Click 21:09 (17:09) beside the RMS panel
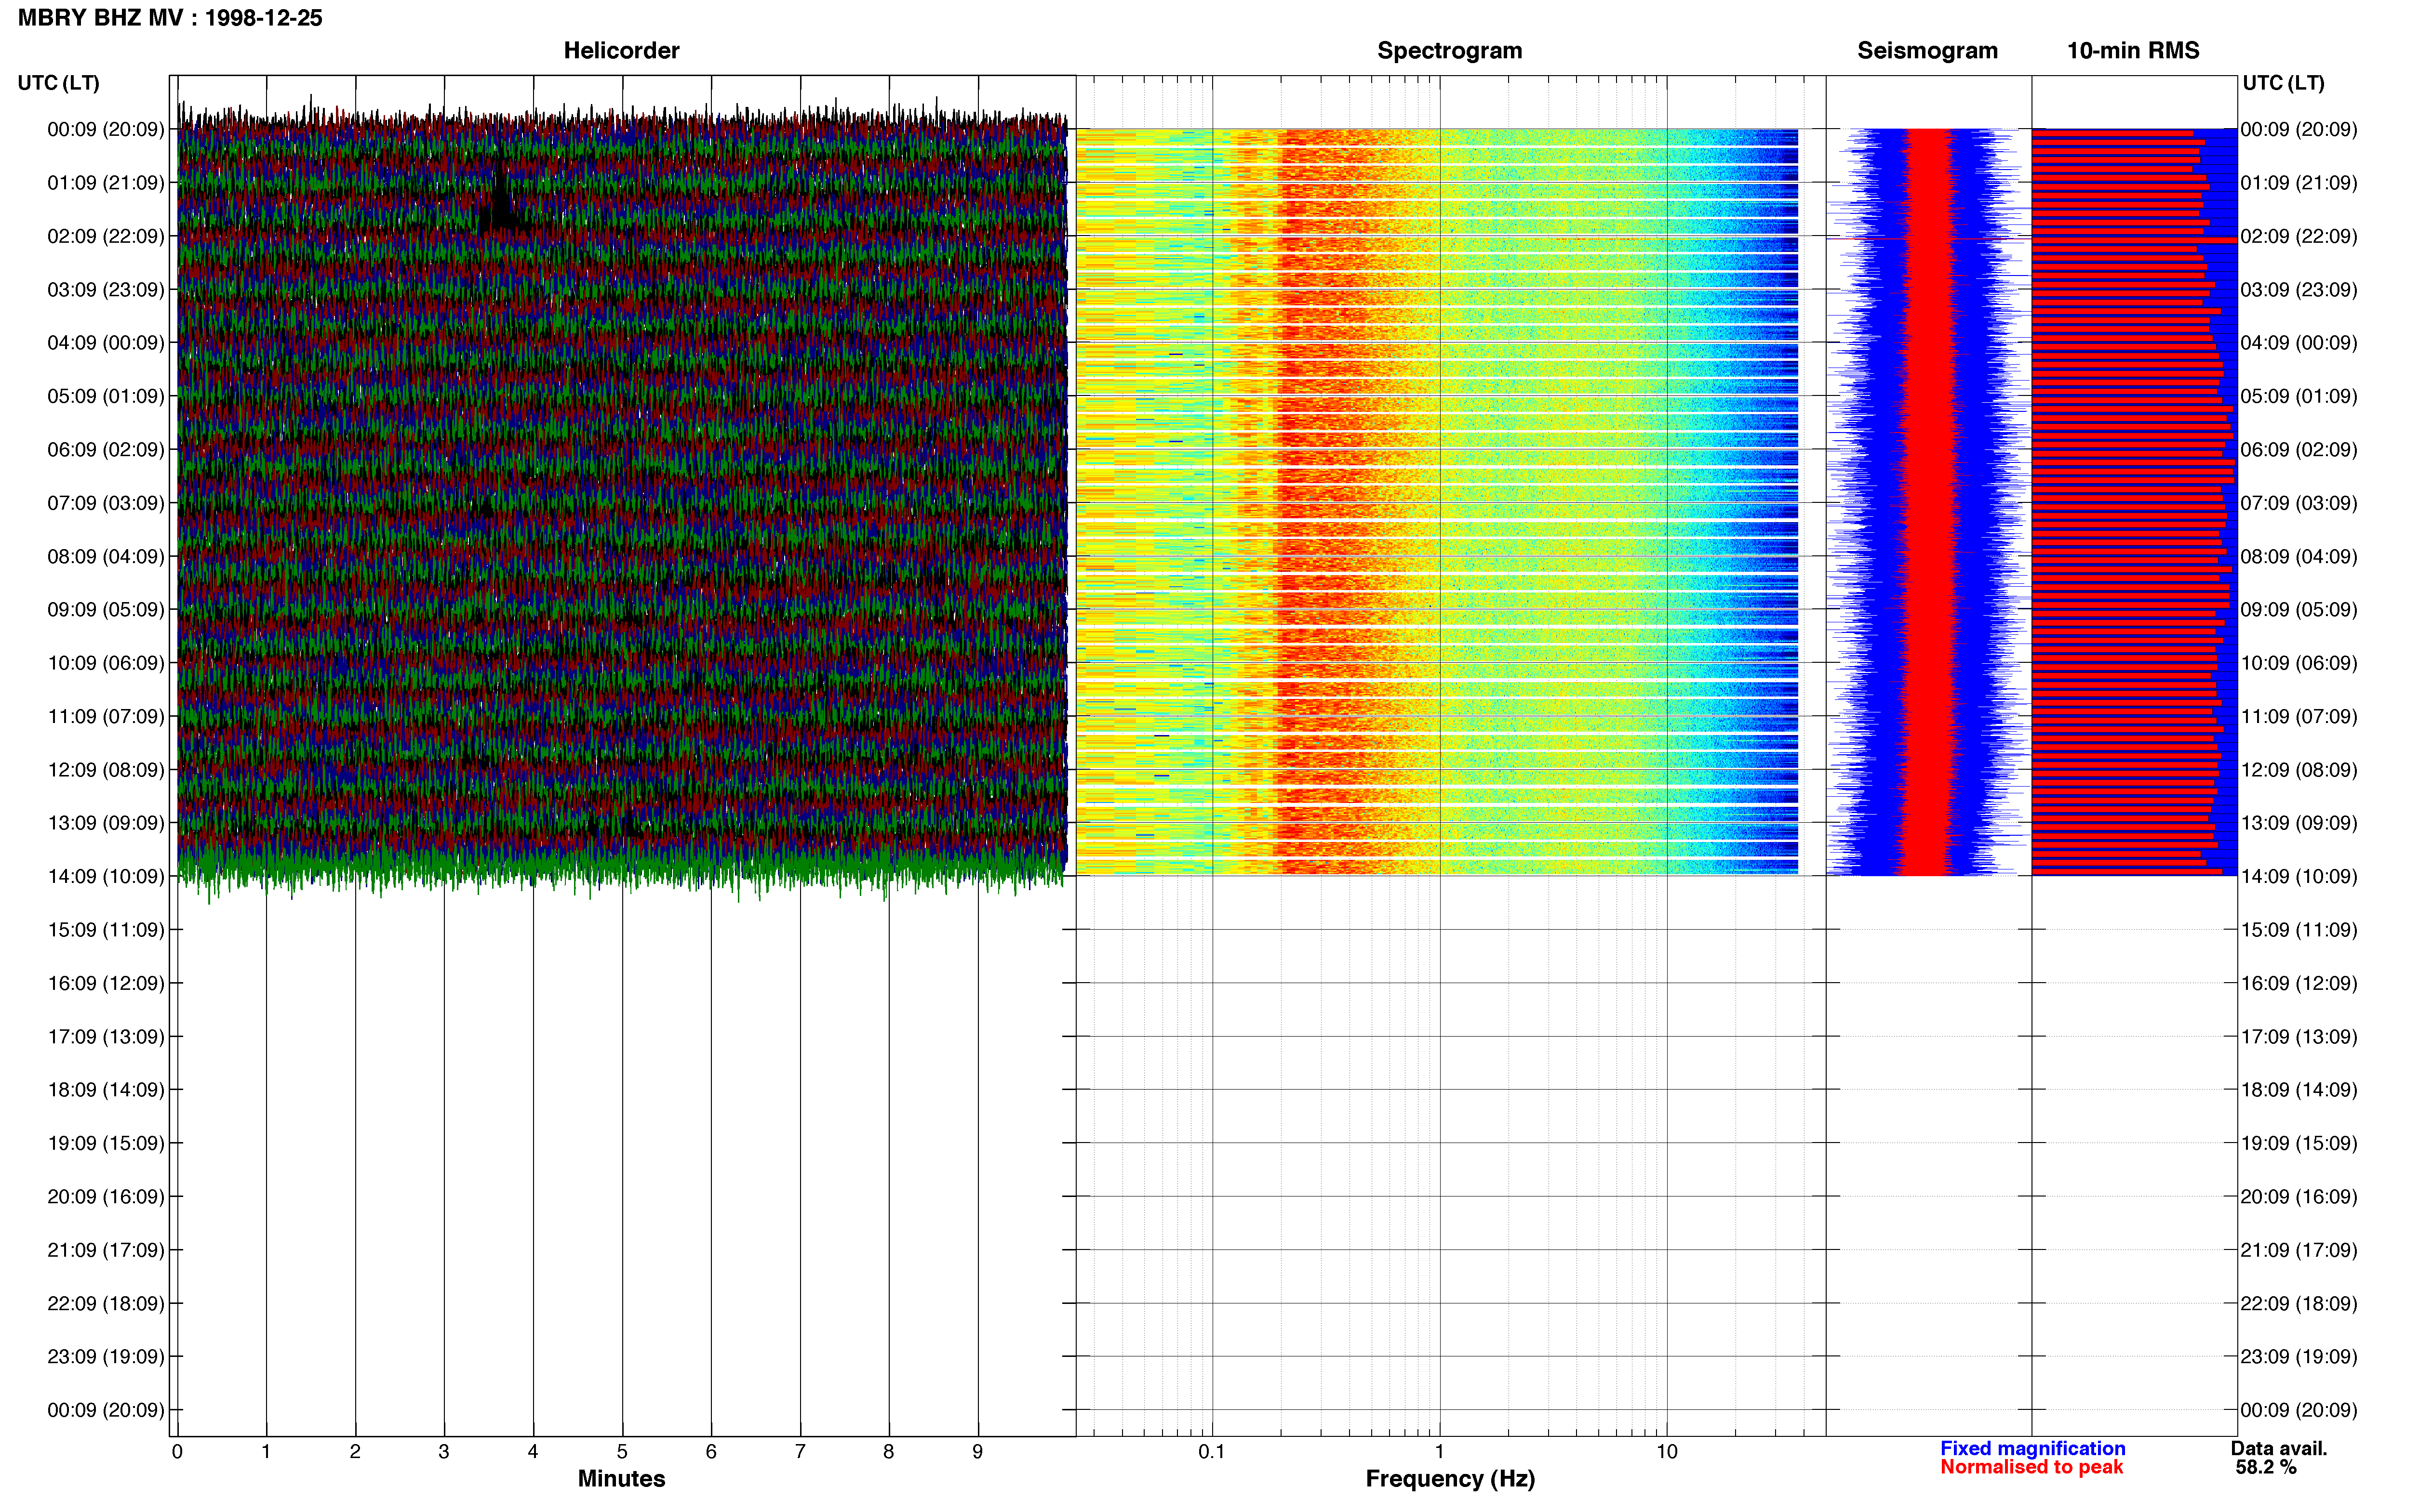 tap(2299, 1250)
